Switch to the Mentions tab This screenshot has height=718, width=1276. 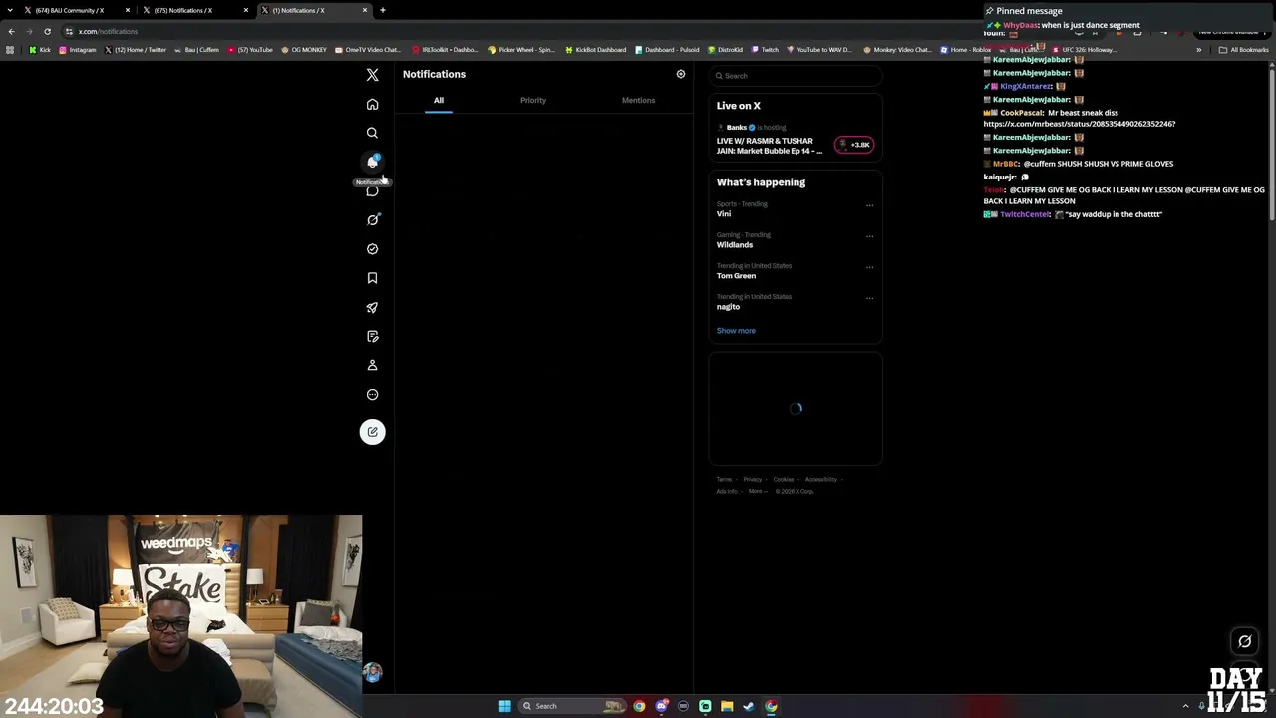(x=638, y=100)
